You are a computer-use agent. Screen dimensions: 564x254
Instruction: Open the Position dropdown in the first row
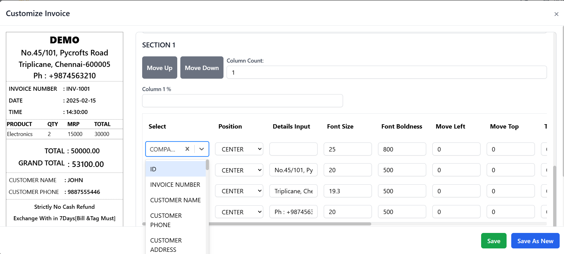coord(239,149)
